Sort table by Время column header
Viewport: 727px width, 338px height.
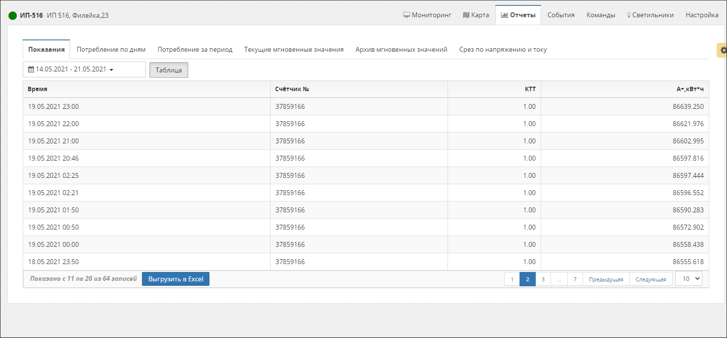click(37, 89)
